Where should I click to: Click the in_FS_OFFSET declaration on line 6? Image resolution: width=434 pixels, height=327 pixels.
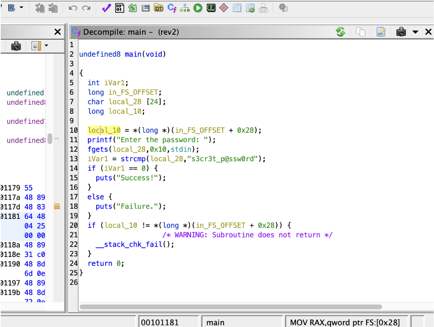[x=125, y=92]
